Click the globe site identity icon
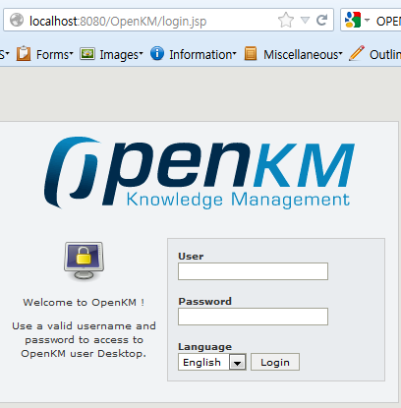 point(17,20)
